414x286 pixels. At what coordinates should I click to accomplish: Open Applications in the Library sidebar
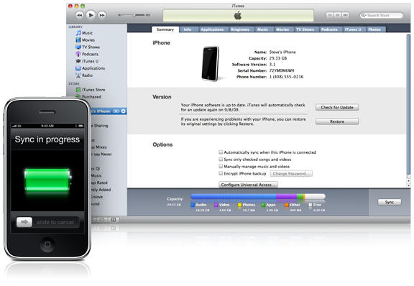tap(91, 68)
